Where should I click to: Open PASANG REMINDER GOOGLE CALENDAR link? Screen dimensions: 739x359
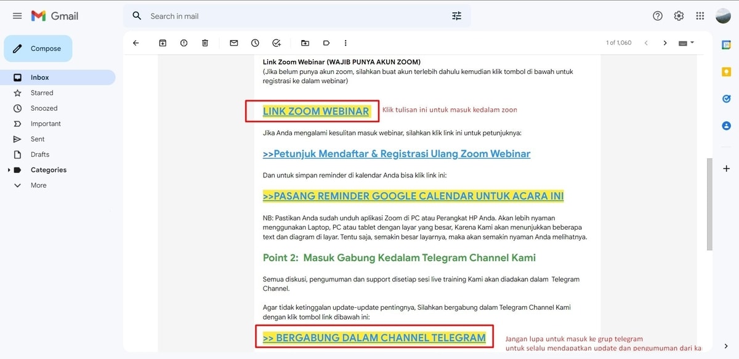(x=413, y=196)
